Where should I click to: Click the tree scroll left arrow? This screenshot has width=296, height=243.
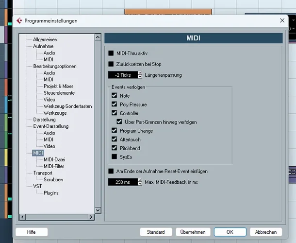pos(22,217)
